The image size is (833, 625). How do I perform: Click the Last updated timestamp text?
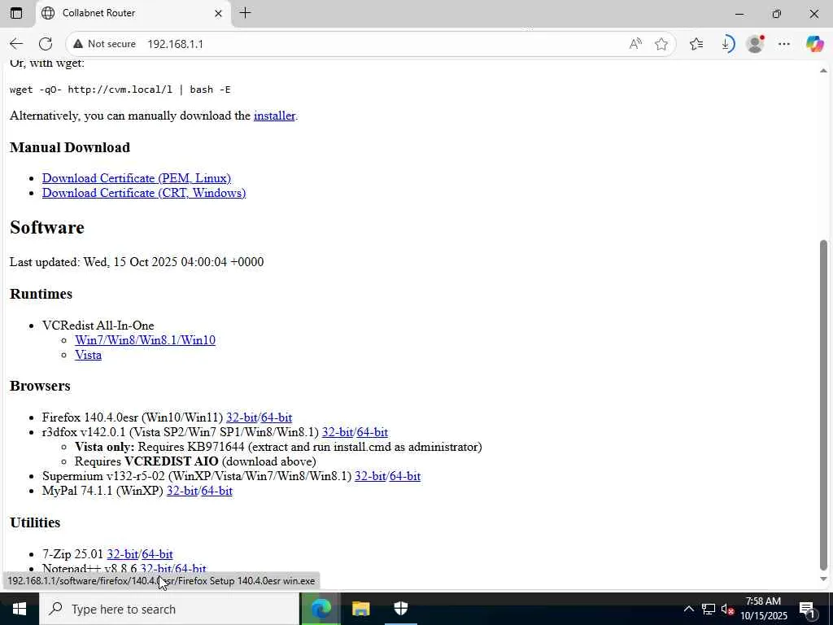(137, 262)
